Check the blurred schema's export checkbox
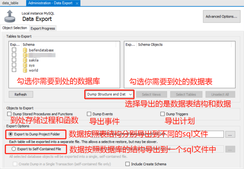 (14, 55)
